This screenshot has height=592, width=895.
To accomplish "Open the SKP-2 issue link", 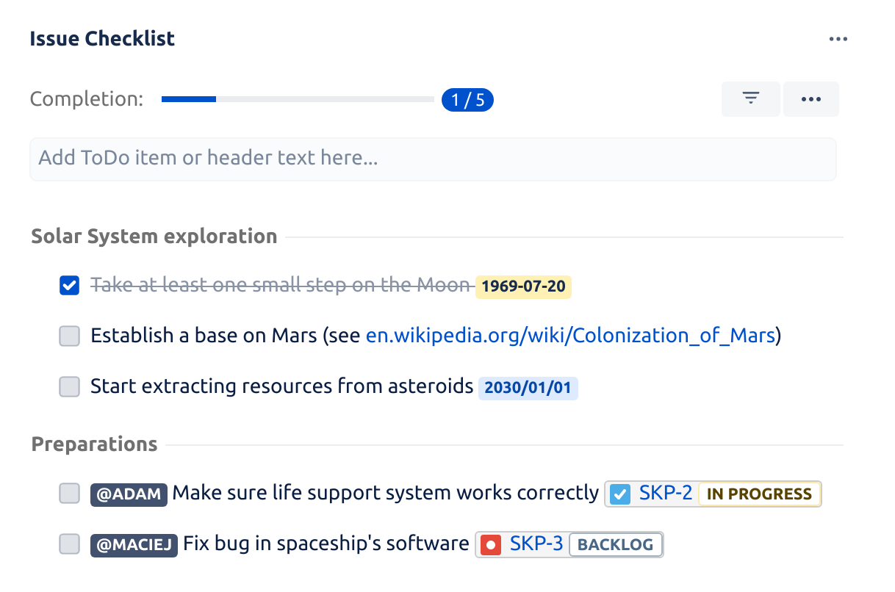I will pos(666,494).
